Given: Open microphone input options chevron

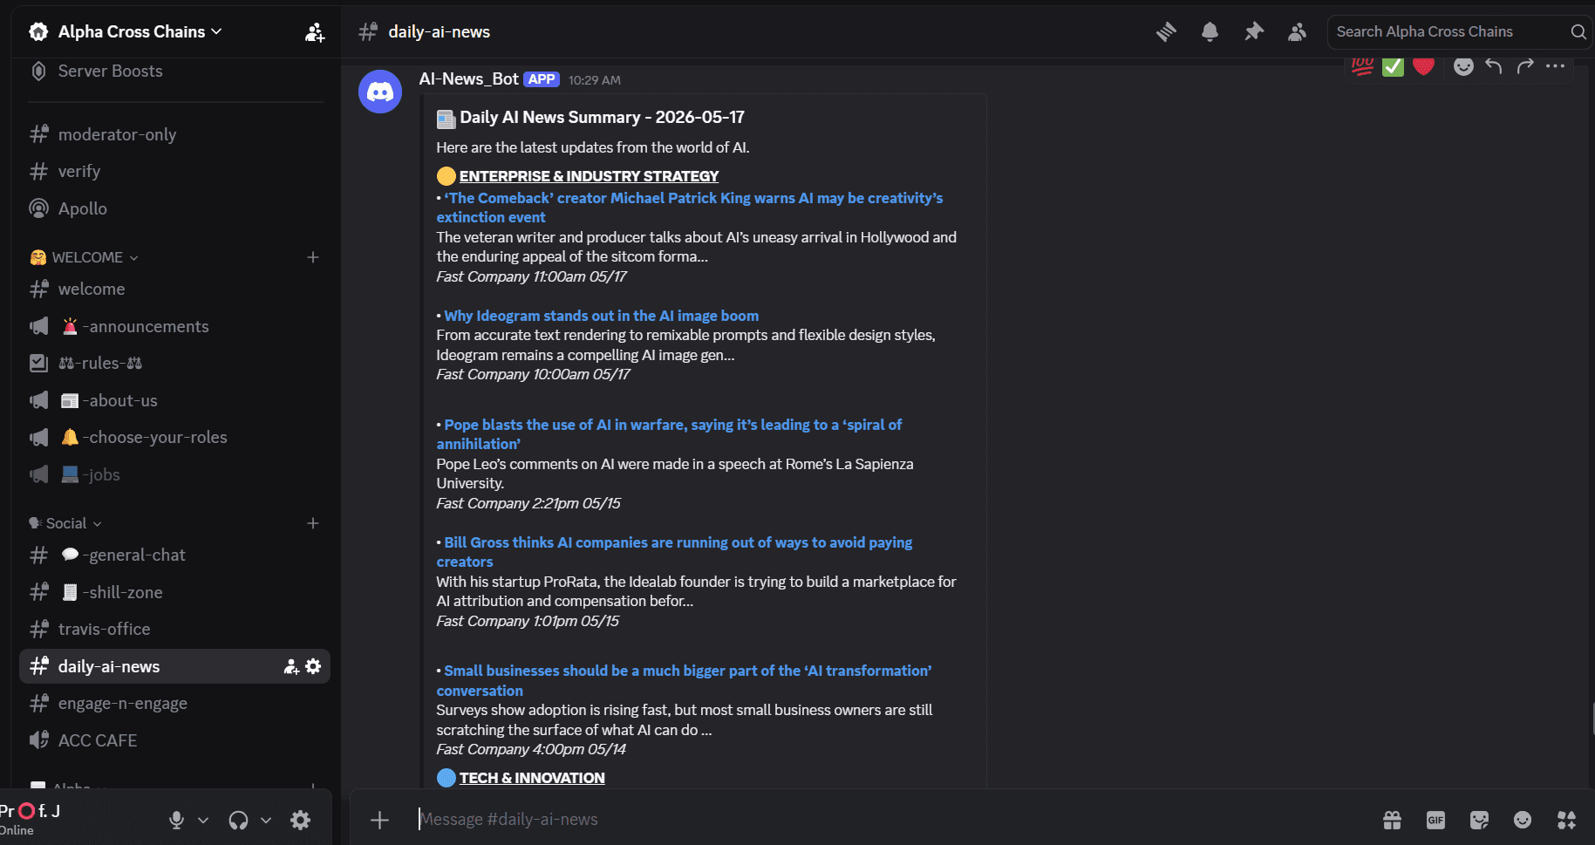Looking at the screenshot, I should [x=203, y=821].
